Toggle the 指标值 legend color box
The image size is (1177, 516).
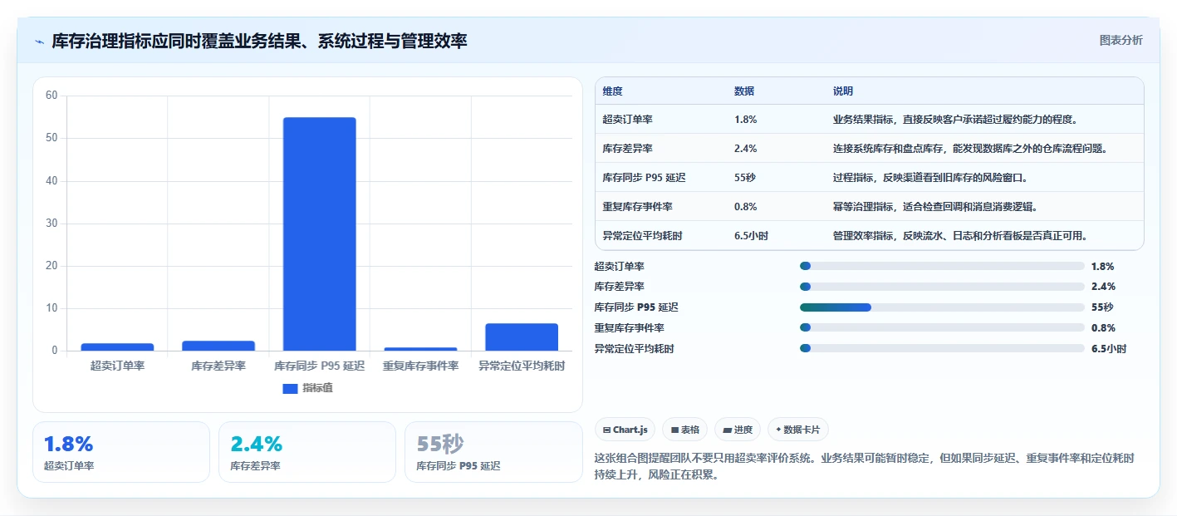coord(290,388)
